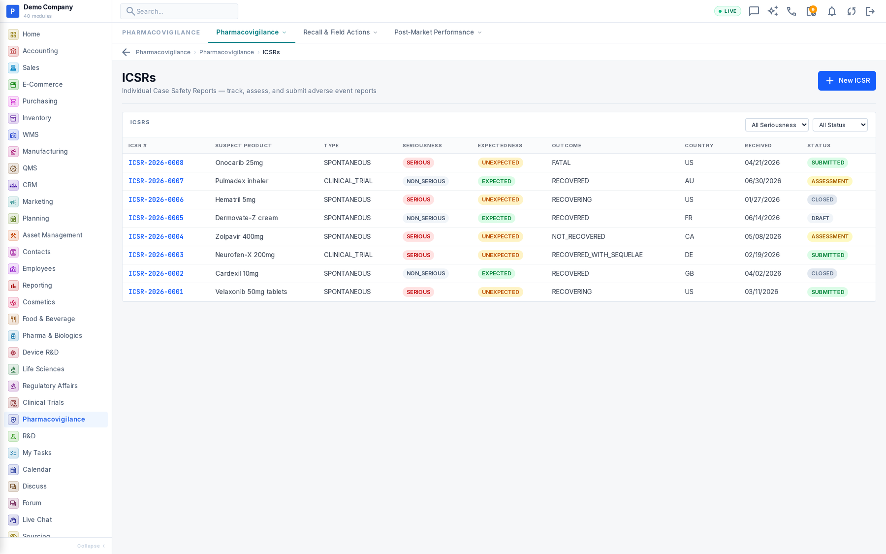Image resolution: width=886 pixels, height=554 pixels.
Task: Open the All Seriousness filter dropdown
Action: click(x=777, y=125)
